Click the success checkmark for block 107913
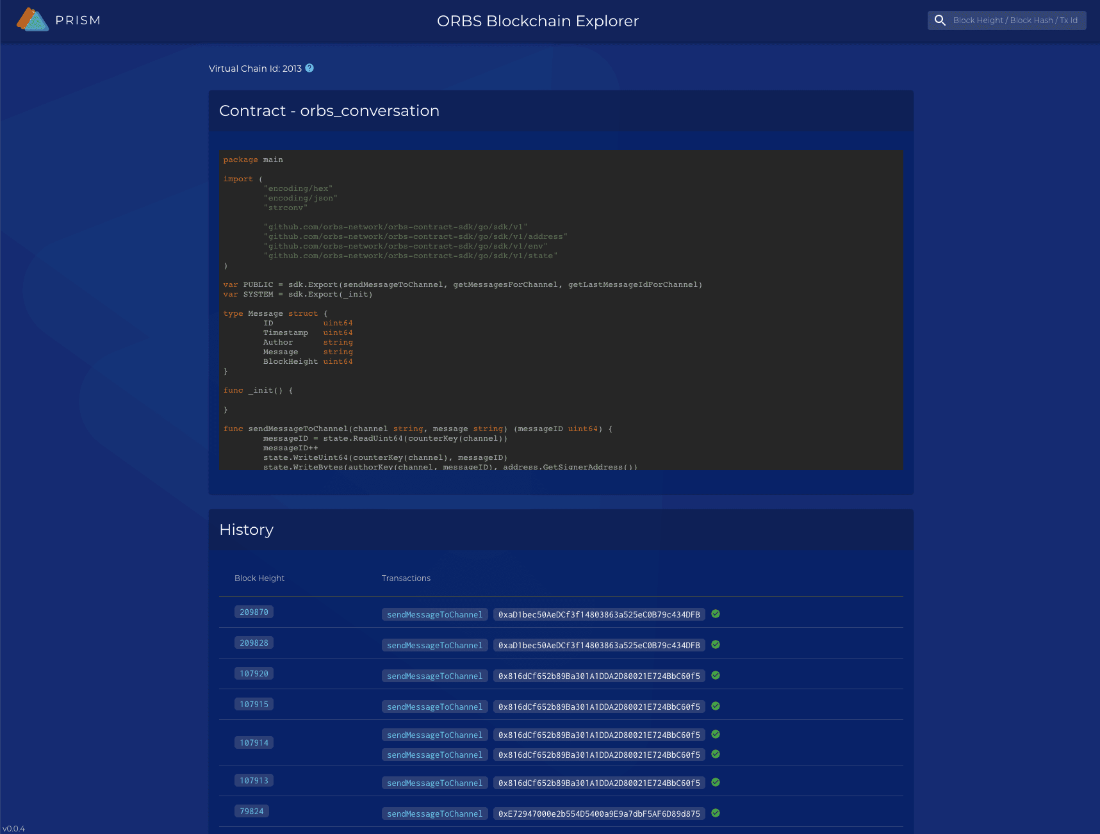 (716, 782)
